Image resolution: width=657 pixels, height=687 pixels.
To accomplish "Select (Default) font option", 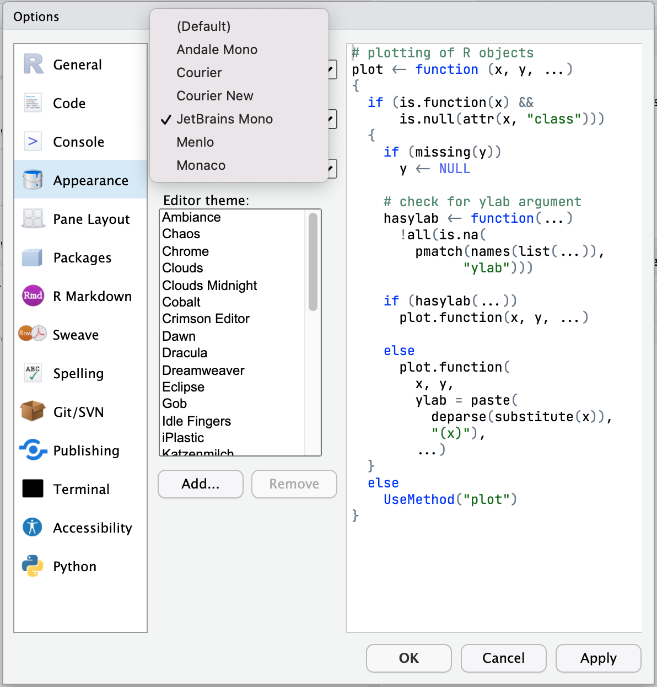I will coord(203,26).
